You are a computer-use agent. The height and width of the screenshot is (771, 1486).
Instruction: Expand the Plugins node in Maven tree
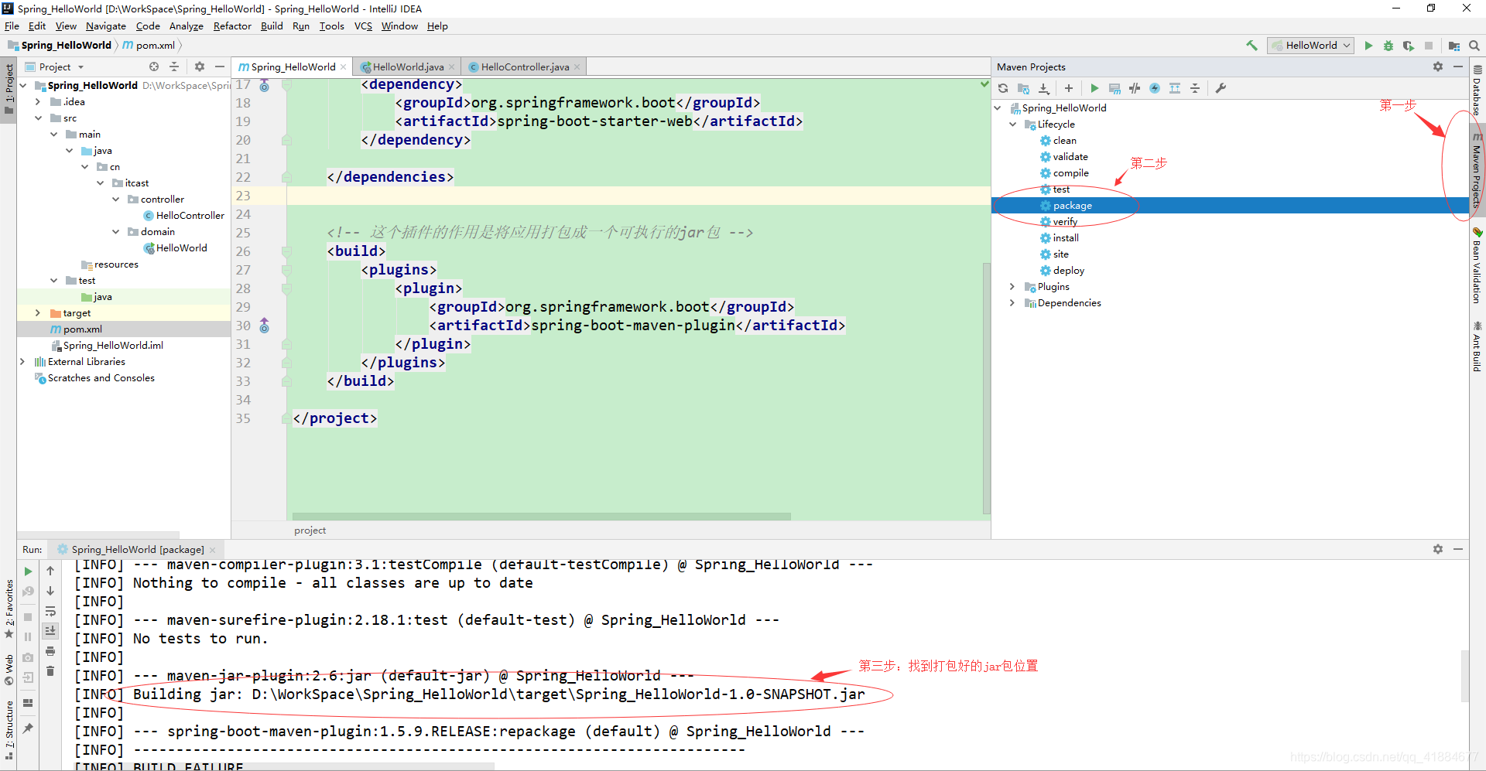pyautogui.click(x=1012, y=287)
